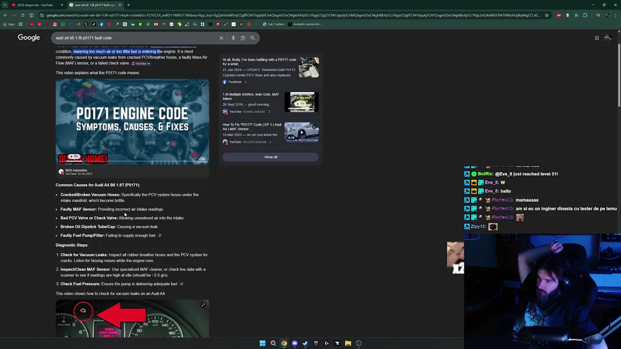Open the Facebook bookmark icon
621x349 pixels.
(101, 24)
